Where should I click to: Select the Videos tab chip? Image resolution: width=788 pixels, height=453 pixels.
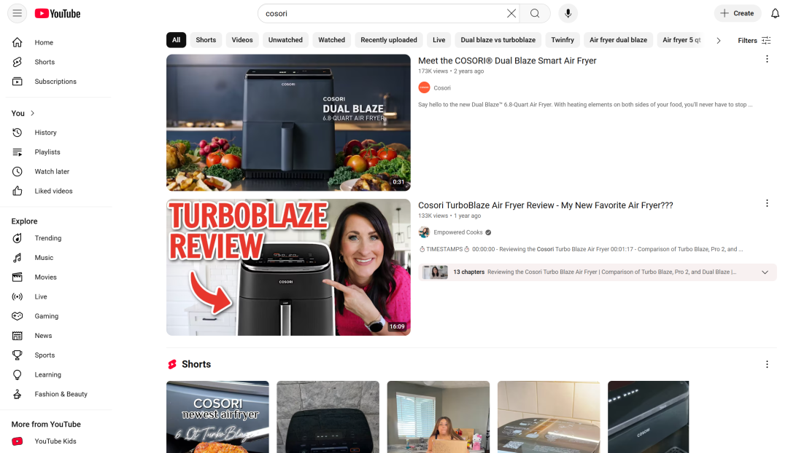pyautogui.click(x=242, y=40)
